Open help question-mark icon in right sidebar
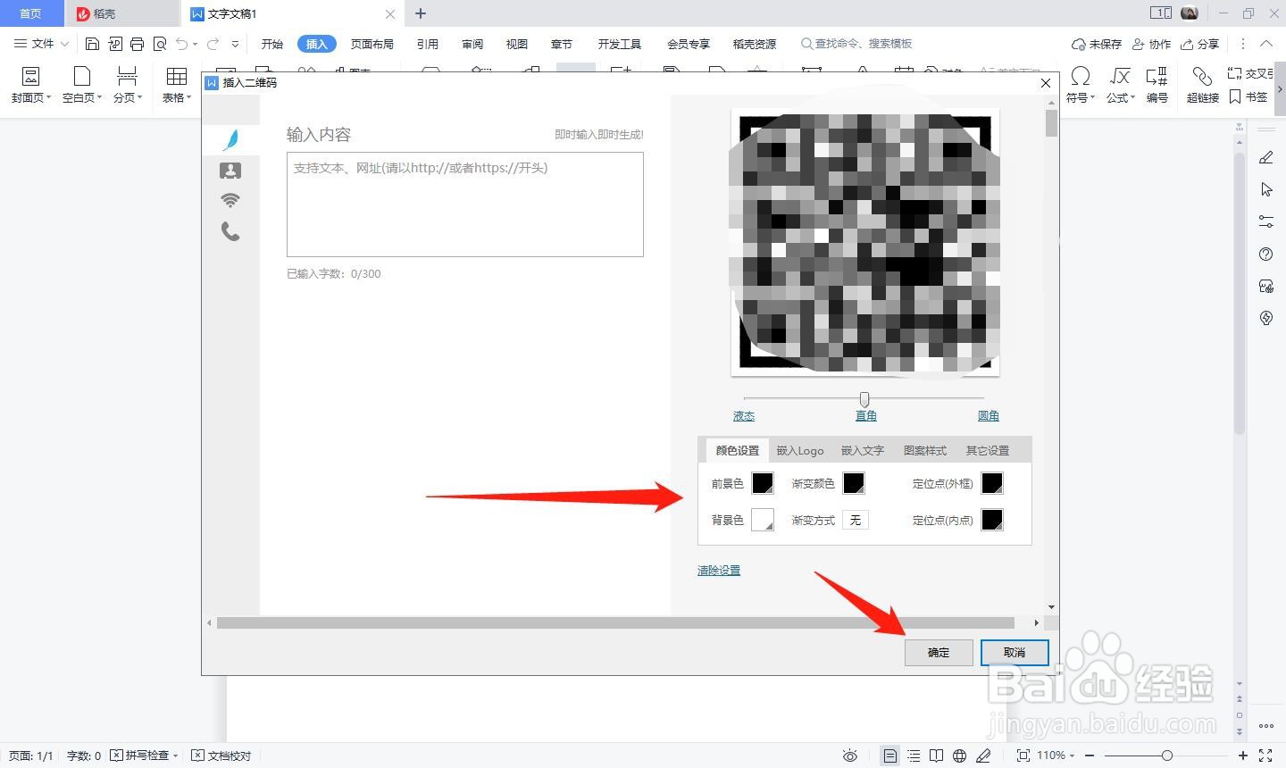 pyautogui.click(x=1266, y=255)
